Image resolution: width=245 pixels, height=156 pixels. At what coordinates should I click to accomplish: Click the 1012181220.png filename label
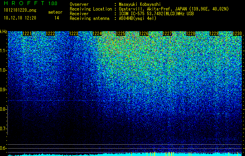[x=20, y=10]
